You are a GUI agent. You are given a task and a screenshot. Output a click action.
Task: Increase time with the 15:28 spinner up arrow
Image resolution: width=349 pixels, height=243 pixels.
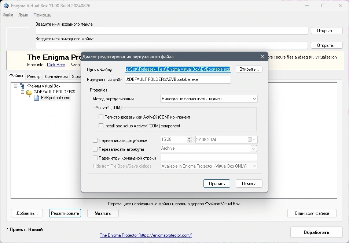point(189,138)
